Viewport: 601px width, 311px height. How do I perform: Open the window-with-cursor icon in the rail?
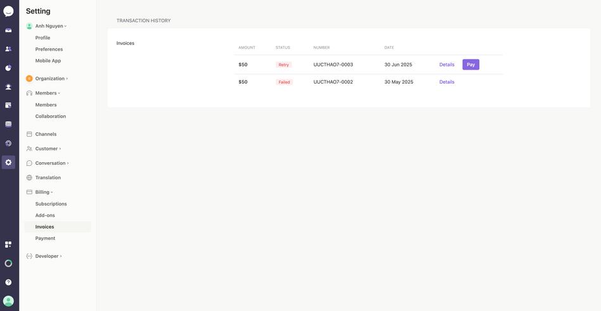click(8, 105)
